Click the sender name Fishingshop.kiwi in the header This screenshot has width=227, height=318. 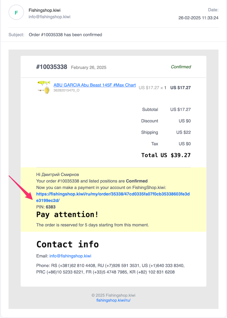point(44,10)
